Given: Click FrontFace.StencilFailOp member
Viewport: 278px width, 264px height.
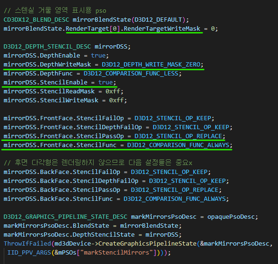Looking at the screenshot, I should click(x=82, y=118).
